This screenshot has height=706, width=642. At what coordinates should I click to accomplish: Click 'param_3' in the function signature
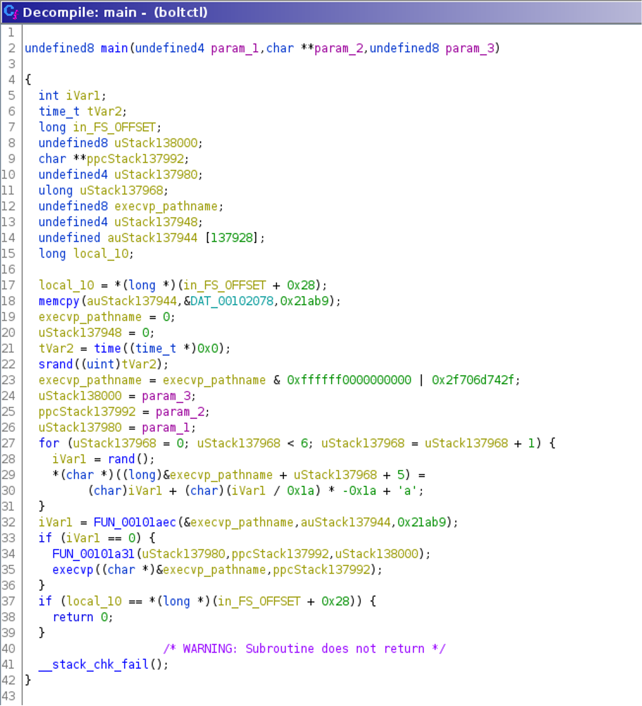pyautogui.click(x=470, y=48)
